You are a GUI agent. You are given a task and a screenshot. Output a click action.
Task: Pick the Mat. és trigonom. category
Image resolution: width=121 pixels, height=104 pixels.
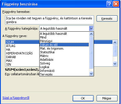[x=64, y=48]
